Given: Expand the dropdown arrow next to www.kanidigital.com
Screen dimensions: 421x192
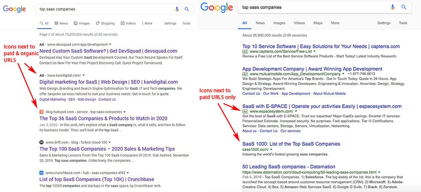Looking at the screenshot, I should pos(84,75).
